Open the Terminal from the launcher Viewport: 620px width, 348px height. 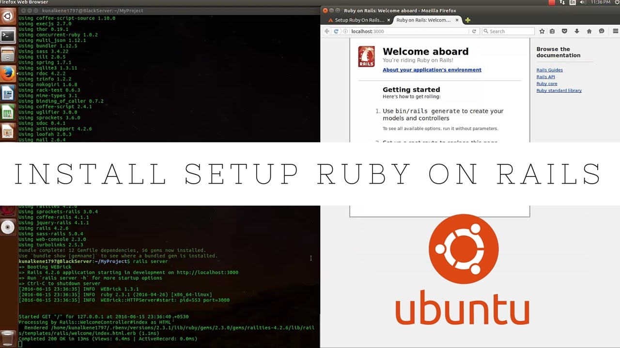[x=8, y=35]
